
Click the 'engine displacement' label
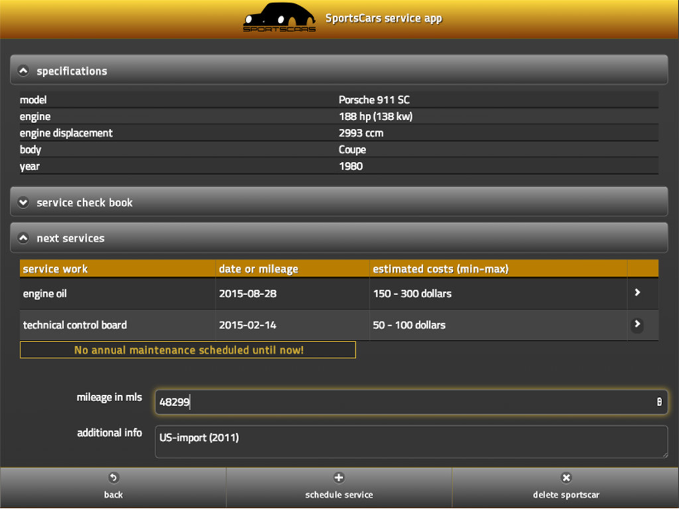[x=66, y=133]
